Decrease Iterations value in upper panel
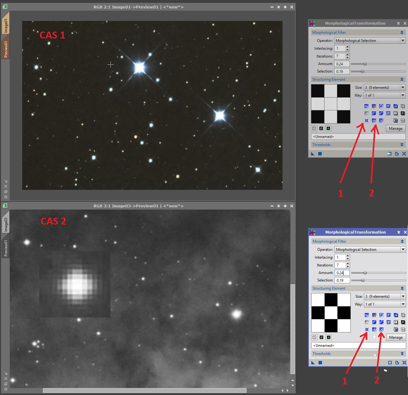408x395 pixels. (347, 58)
